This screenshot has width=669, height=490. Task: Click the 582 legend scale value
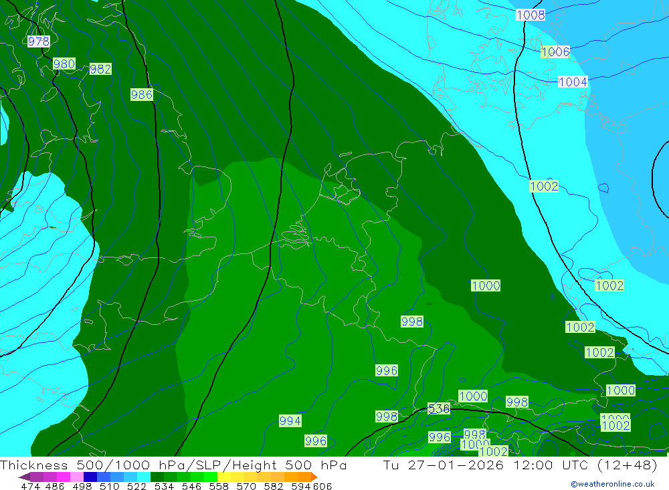click(273, 487)
